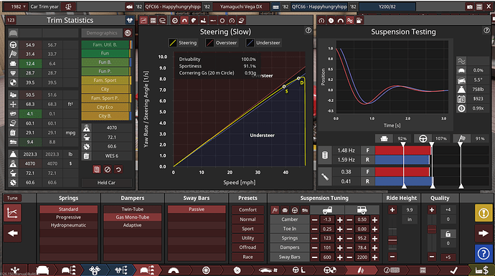
Task: Select first chart icon in the steering panel toolbar
Action: 143,21
